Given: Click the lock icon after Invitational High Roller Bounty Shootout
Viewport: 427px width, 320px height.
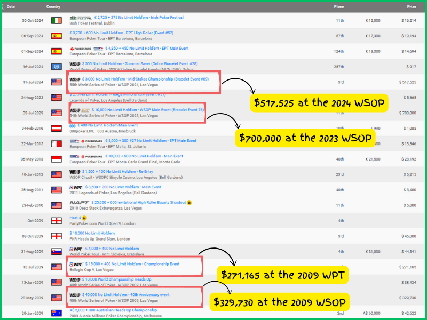Looking at the screenshot, I should click(189, 203).
